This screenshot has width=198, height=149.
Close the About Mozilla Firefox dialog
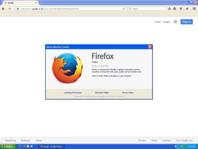pyautogui.click(x=150, y=47)
